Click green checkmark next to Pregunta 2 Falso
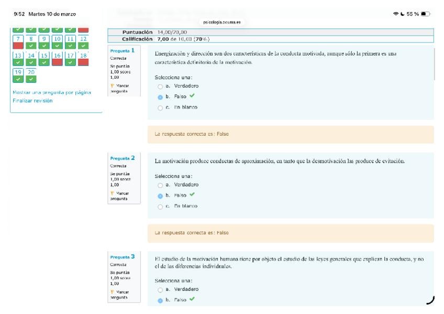 [x=192, y=194]
